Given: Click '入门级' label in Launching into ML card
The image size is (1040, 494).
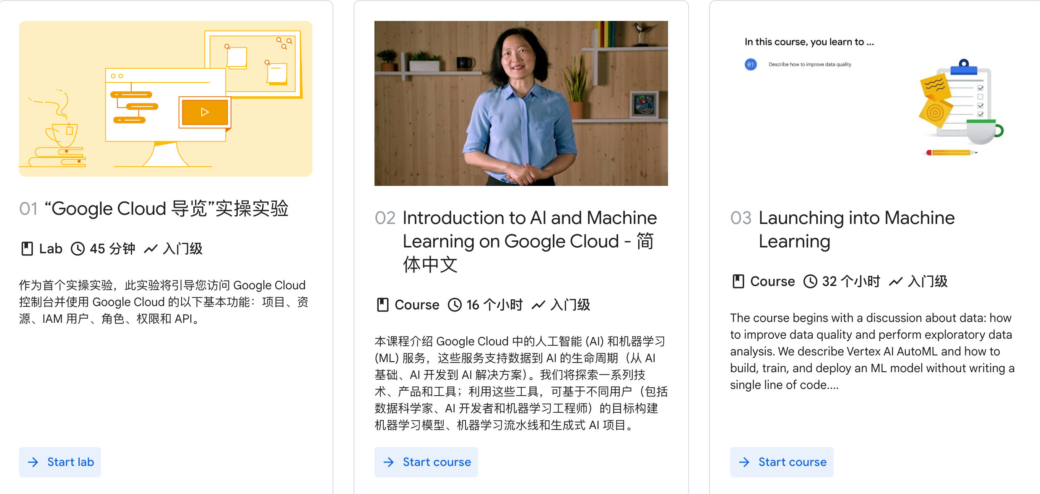Looking at the screenshot, I should point(927,281).
